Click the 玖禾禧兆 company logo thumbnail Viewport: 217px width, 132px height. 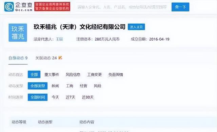18,32
